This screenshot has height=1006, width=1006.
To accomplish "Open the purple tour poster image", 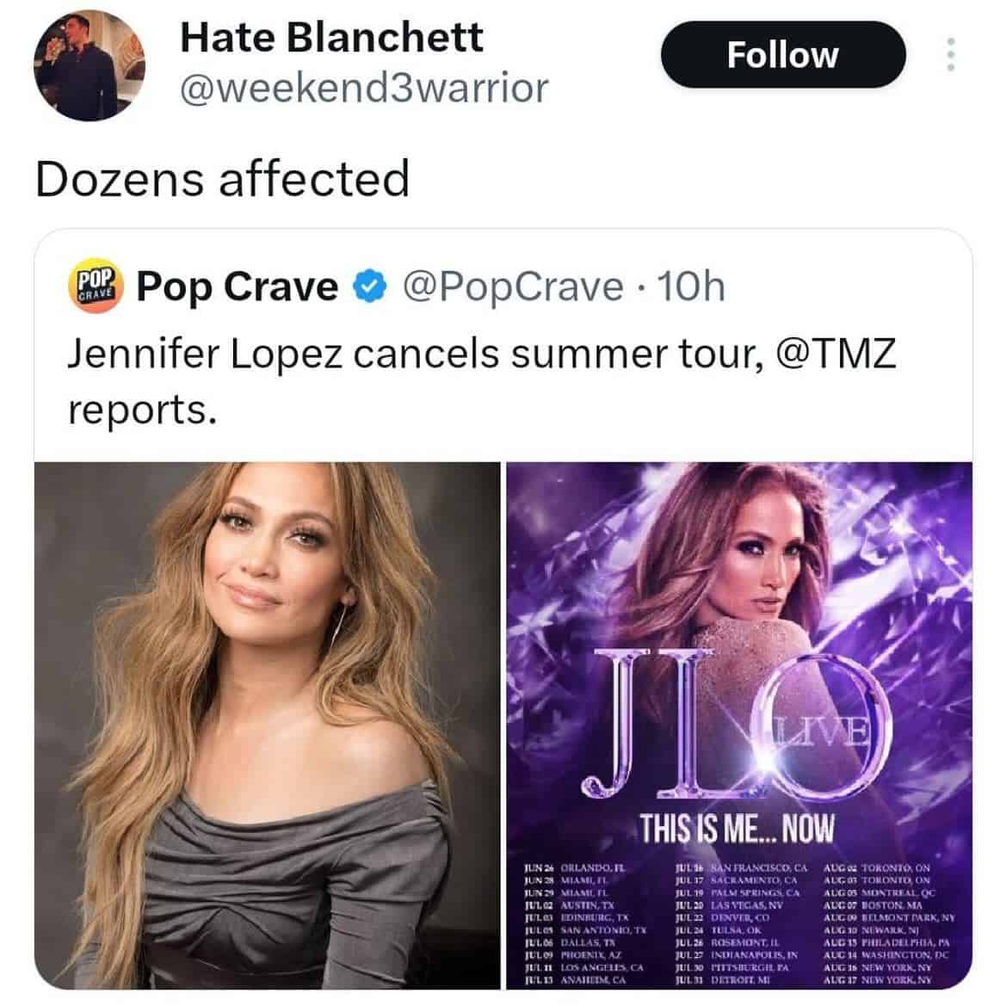I will click(738, 602).
